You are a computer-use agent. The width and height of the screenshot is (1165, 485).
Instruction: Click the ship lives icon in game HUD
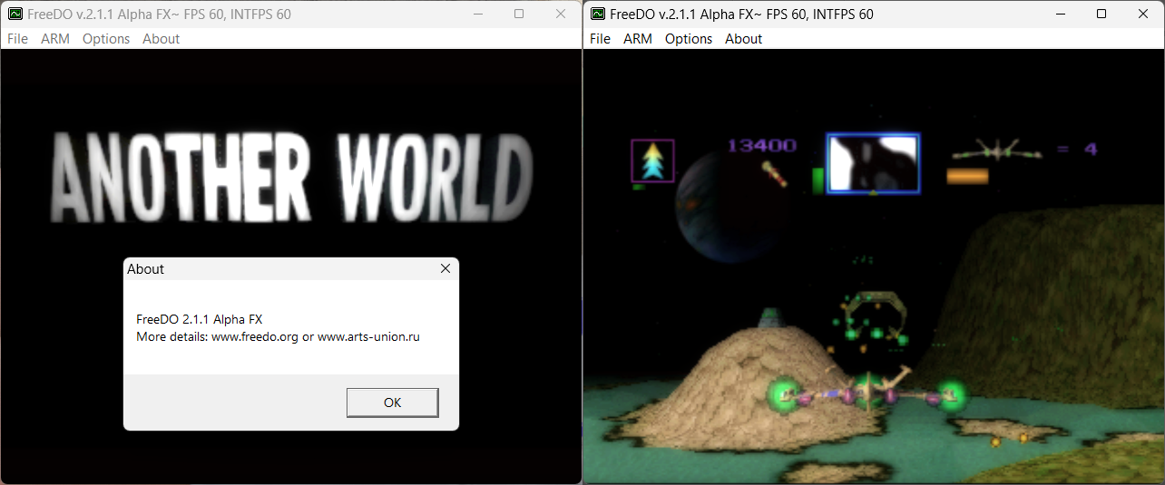click(998, 150)
